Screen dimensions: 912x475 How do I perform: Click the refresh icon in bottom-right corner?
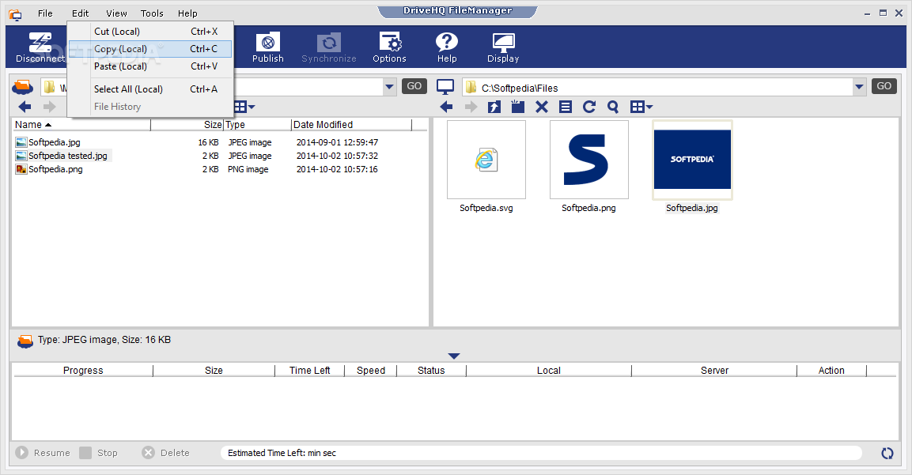[887, 453]
